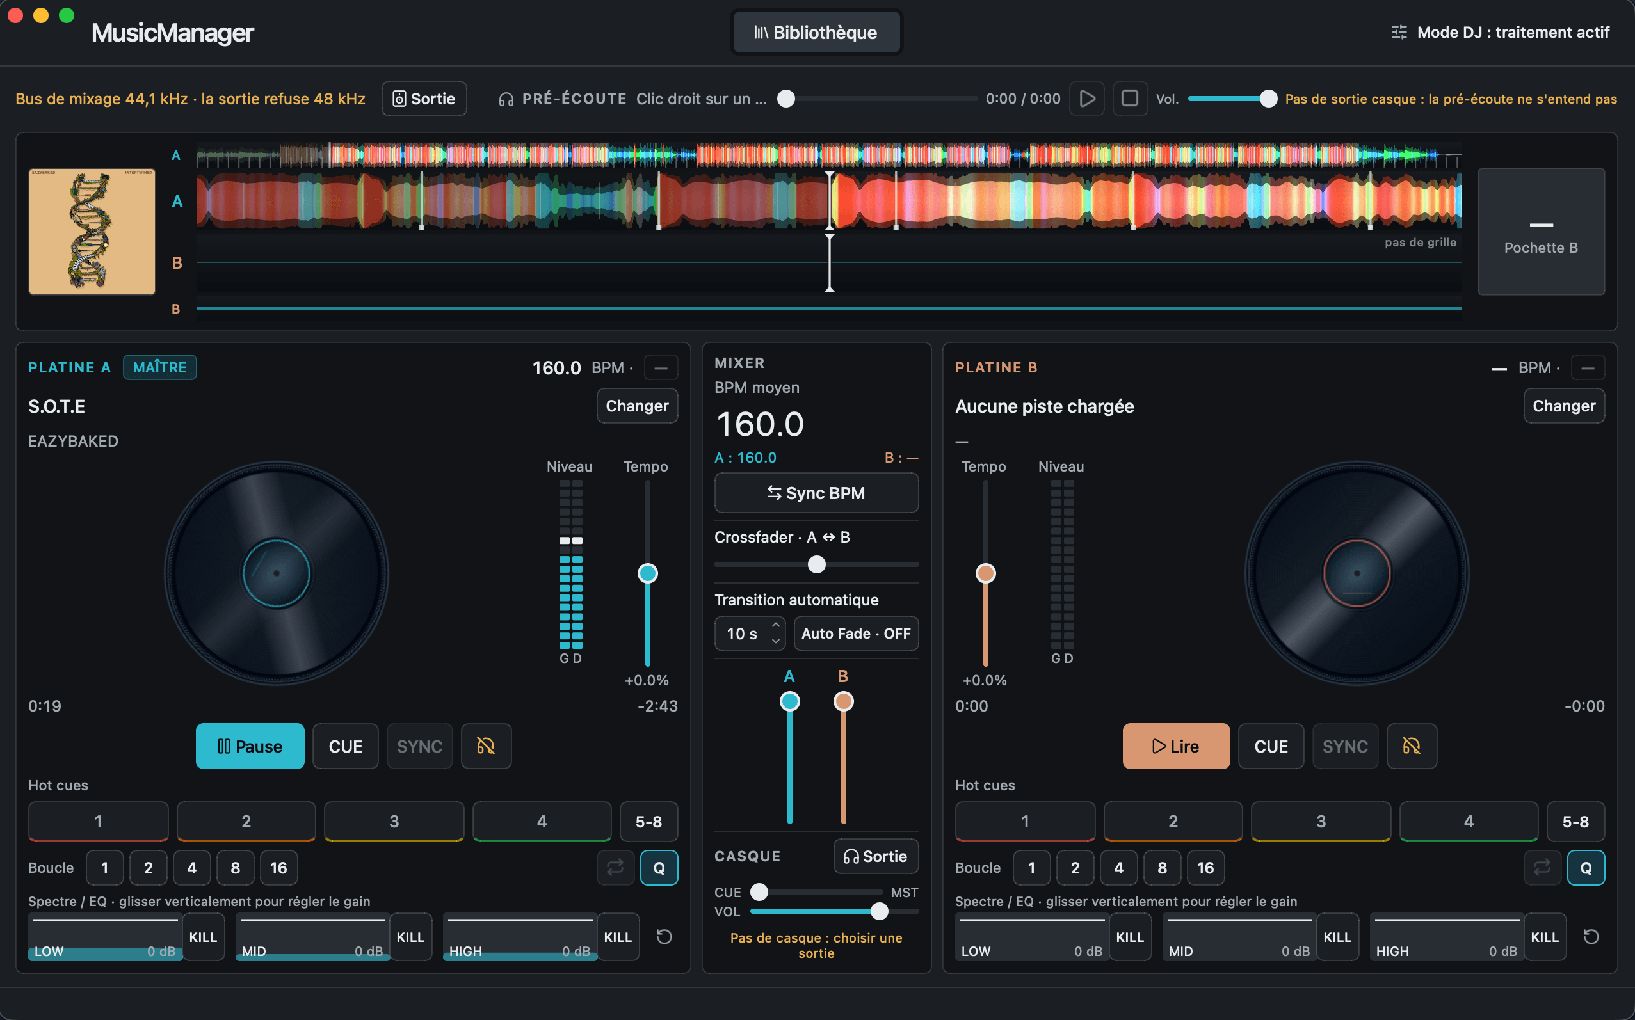The height and width of the screenshot is (1020, 1635).
Task: Pause Platine A playback
Action: (250, 746)
